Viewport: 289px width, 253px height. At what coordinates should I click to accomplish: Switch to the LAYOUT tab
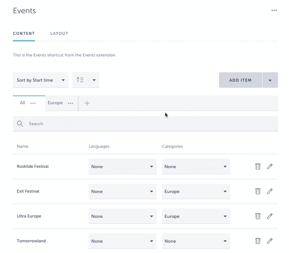pyautogui.click(x=59, y=33)
